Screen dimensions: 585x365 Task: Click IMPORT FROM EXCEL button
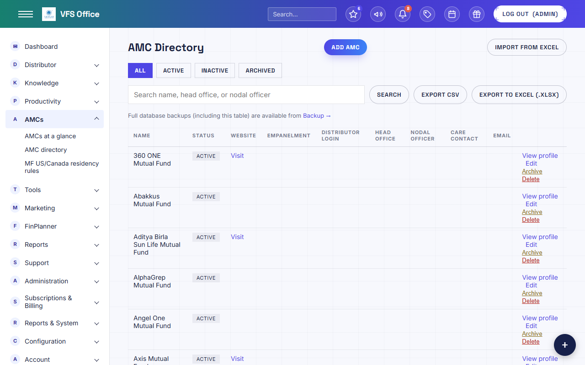click(x=527, y=47)
